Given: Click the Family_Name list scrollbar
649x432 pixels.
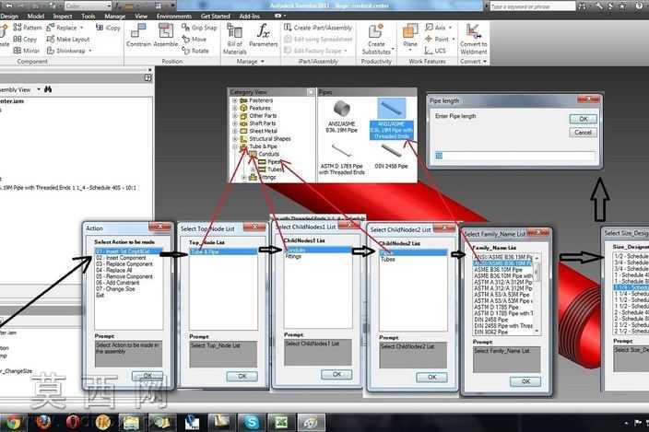Looking at the screenshot, I should (537, 294).
